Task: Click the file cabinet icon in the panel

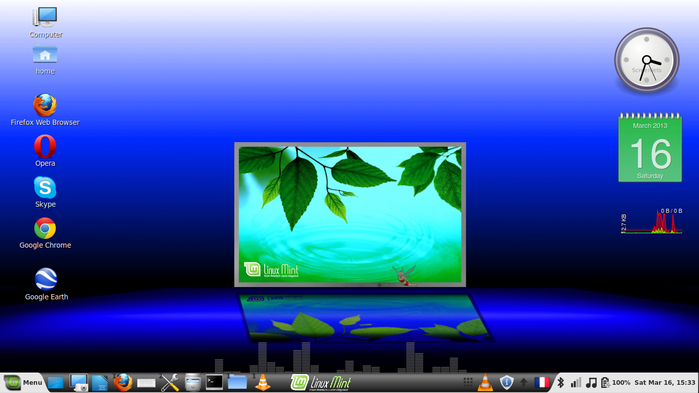Action: pyautogui.click(x=193, y=382)
